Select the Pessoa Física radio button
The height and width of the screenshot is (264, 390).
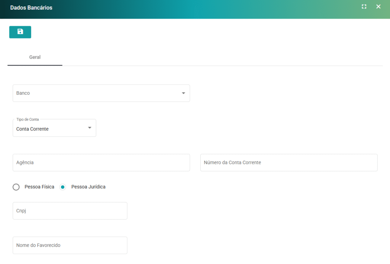16,187
